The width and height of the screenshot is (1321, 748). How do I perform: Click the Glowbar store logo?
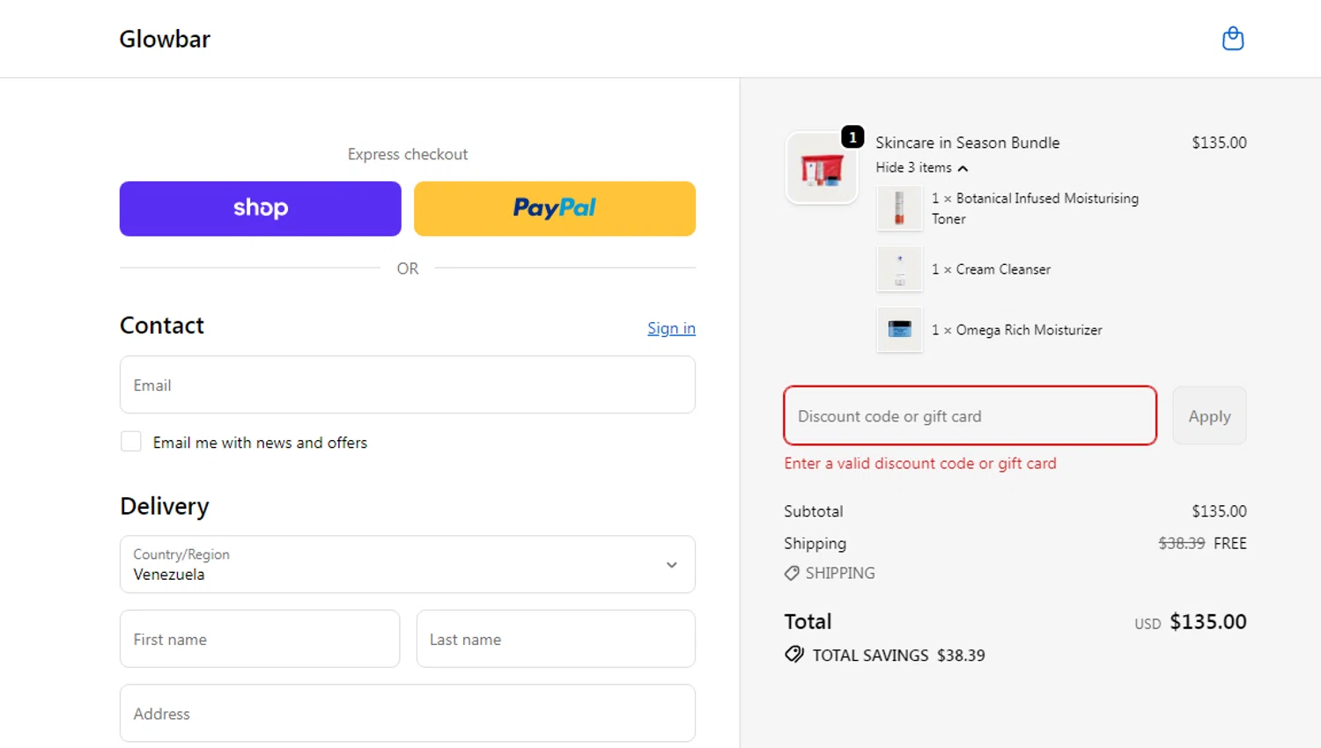[x=165, y=39]
